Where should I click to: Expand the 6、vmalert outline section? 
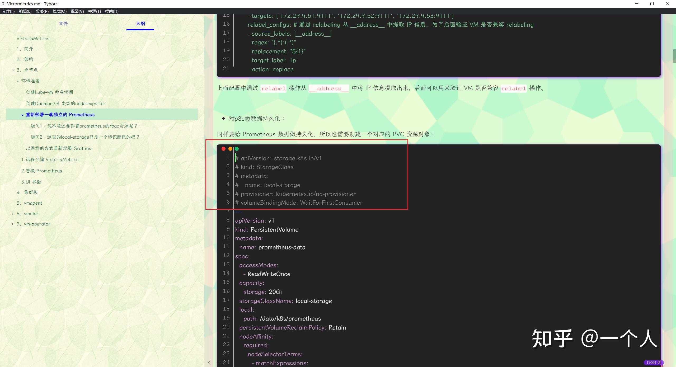click(12, 214)
